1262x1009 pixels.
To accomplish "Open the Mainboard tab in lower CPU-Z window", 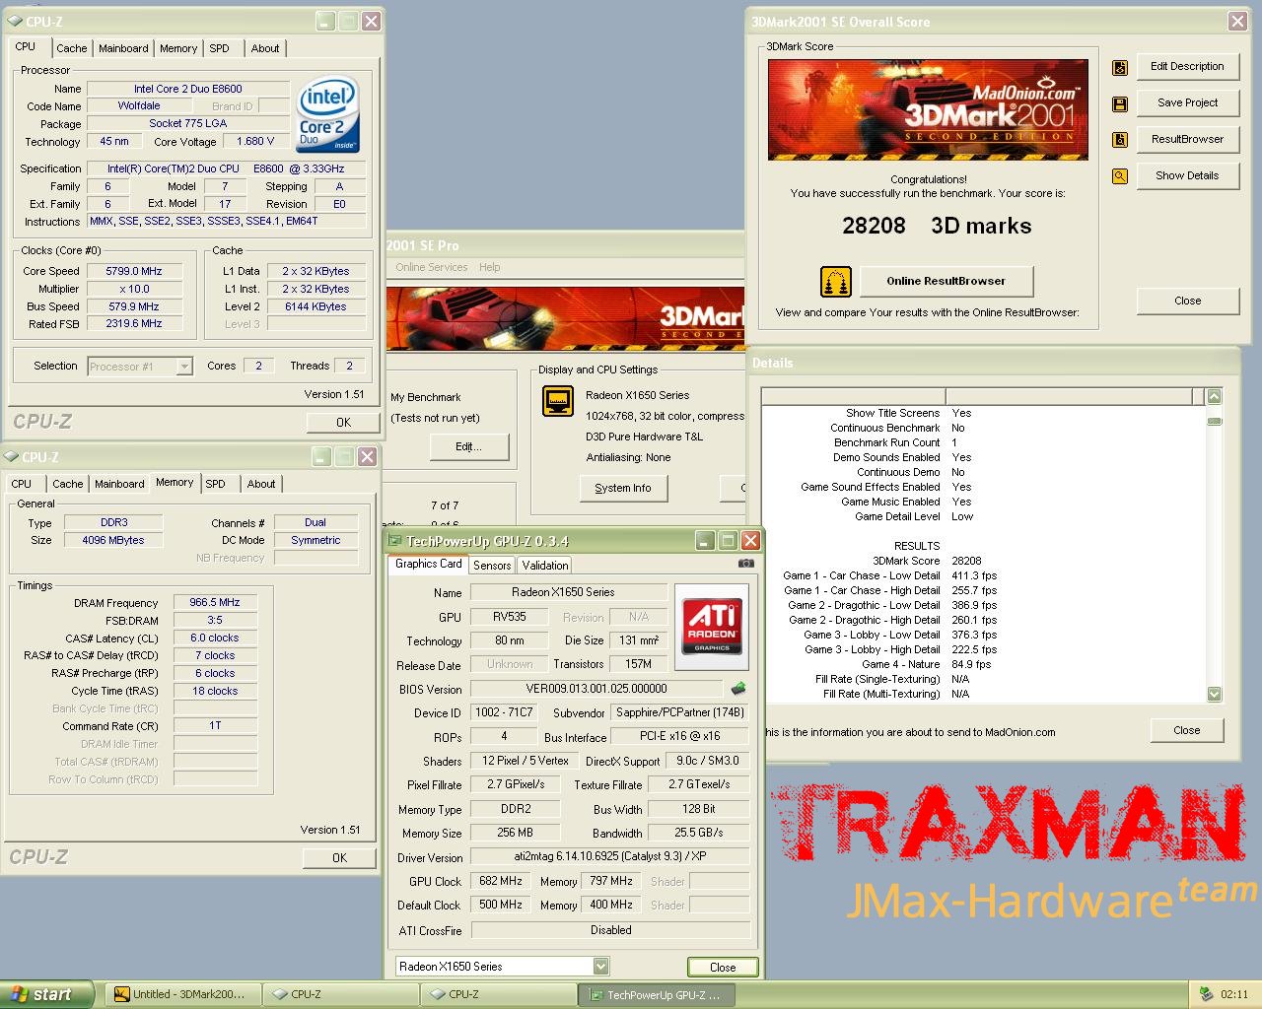I will click(x=119, y=484).
